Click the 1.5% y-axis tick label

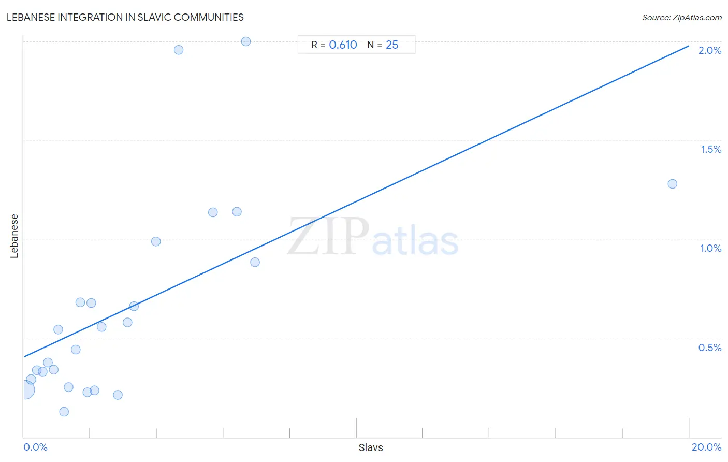711,149
